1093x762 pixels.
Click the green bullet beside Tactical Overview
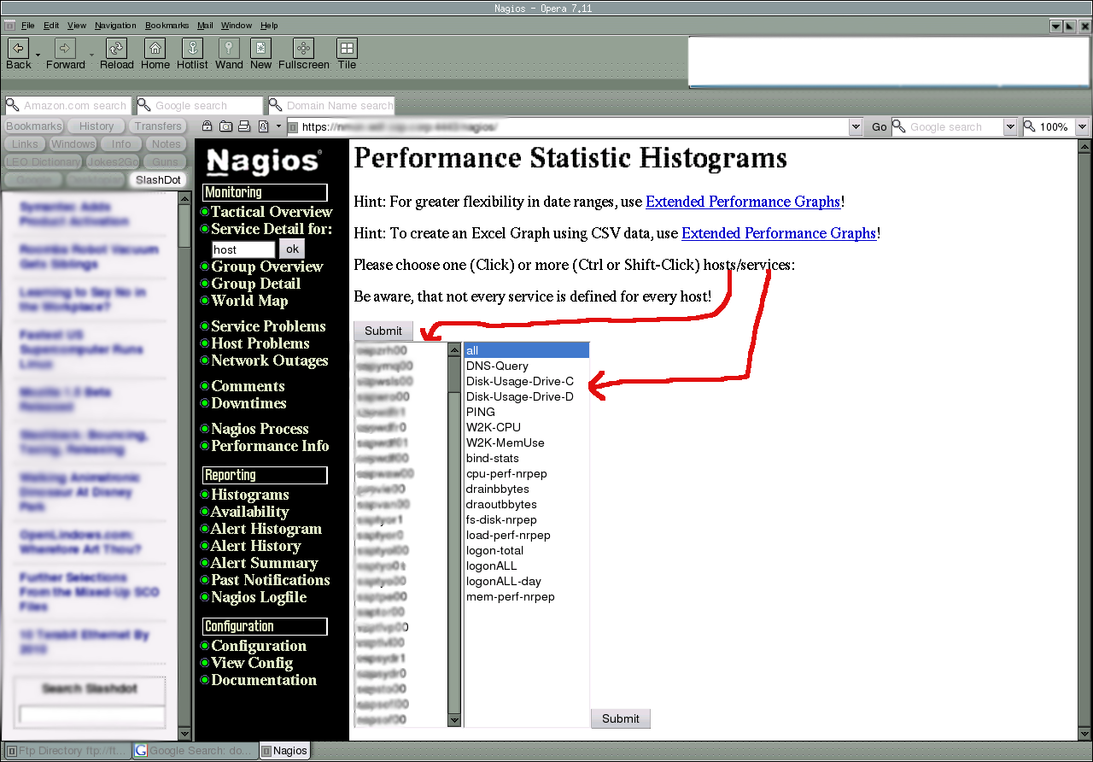pos(205,212)
